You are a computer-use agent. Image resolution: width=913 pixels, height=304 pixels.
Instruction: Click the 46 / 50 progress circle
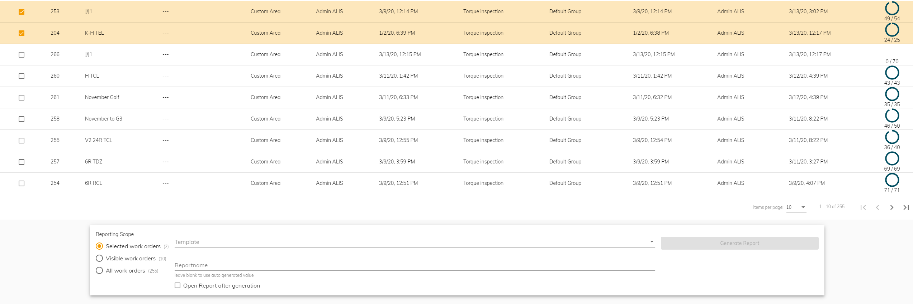[x=892, y=116]
